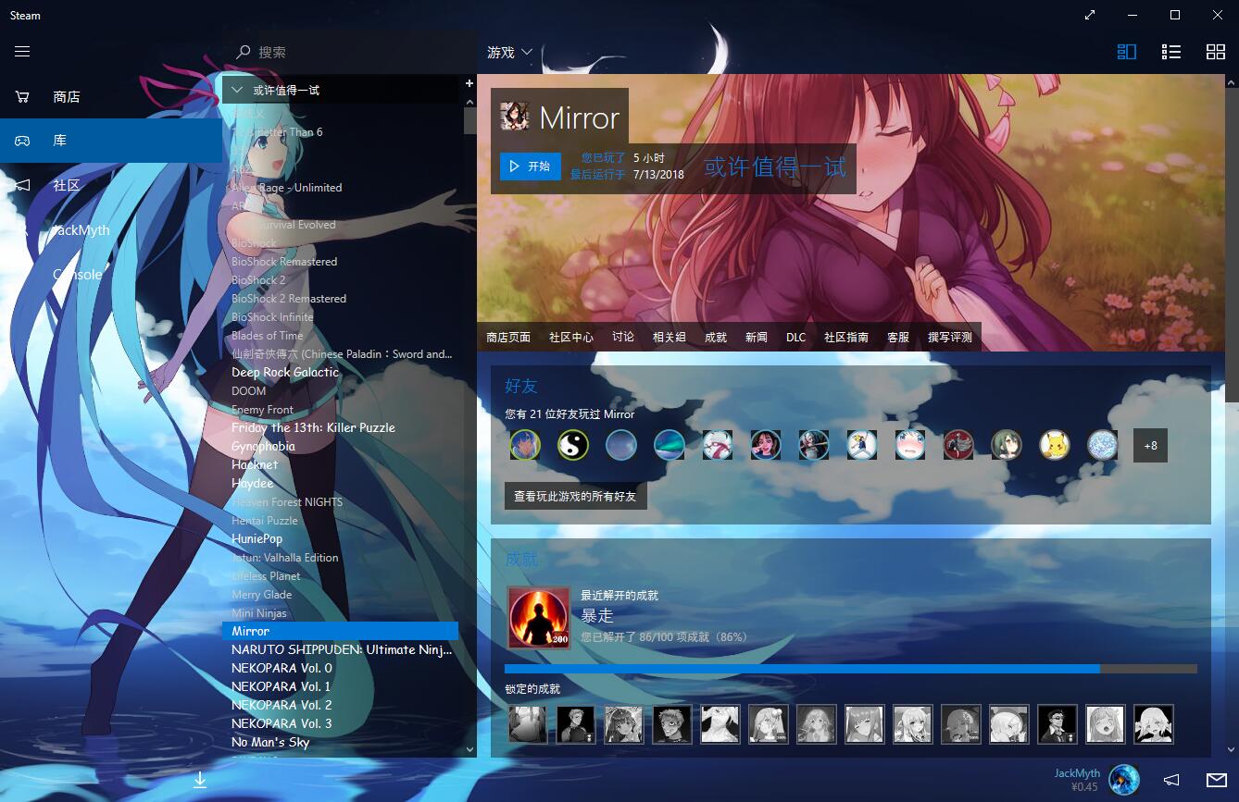Open the 成就 tab in game links

[x=716, y=338]
